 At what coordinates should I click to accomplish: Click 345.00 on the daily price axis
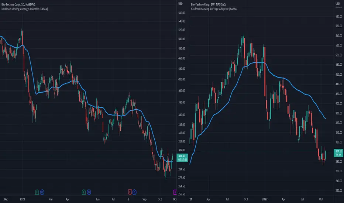click(x=182, y=125)
